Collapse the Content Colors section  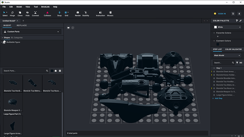click(214, 41)
